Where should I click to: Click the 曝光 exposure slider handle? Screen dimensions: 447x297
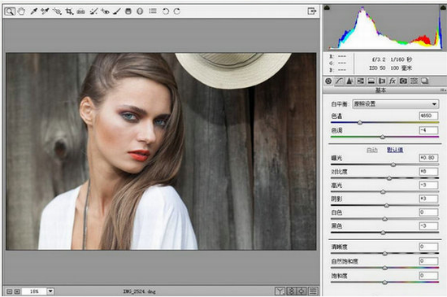pos(393,164)
